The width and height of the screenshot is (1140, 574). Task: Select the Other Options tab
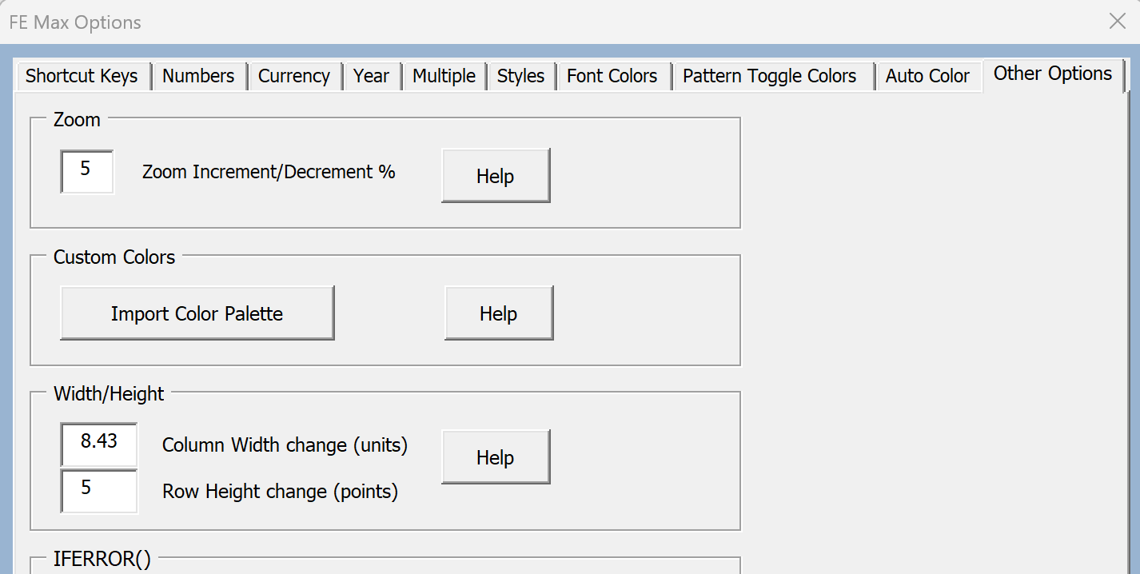(1052, 74)
